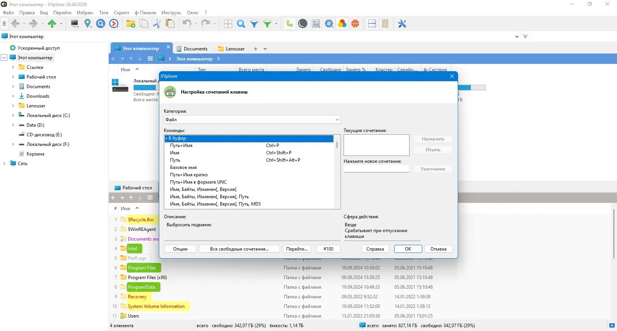The width and height of the screenshot is (617, 331).
Task: Open the Configuration wrench-tools icon
Action: (x=402, y=24)
